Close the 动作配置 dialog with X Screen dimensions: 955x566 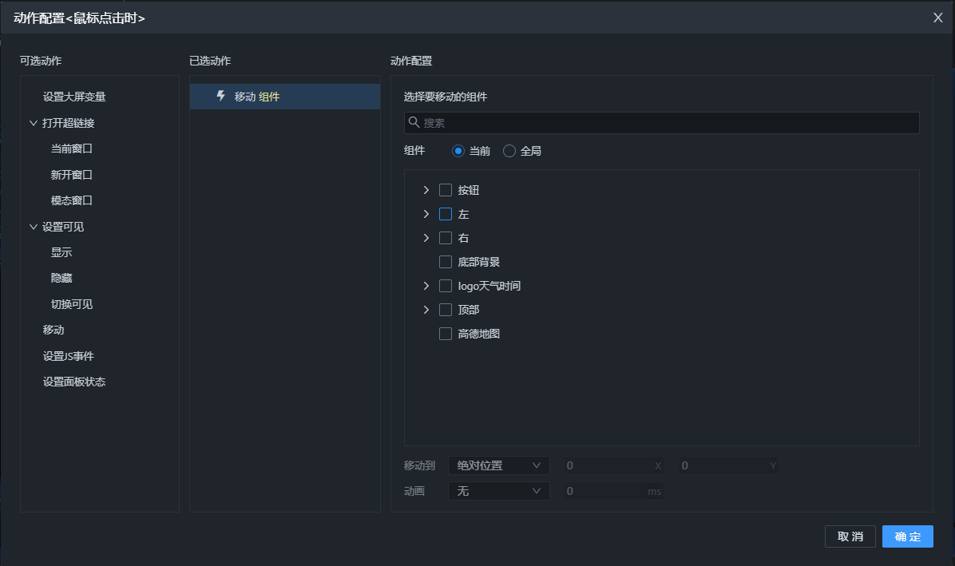click(938, 18)
